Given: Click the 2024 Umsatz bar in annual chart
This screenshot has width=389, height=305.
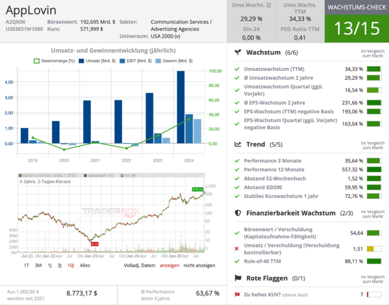Looking at the screenshot, I should 181,107.
